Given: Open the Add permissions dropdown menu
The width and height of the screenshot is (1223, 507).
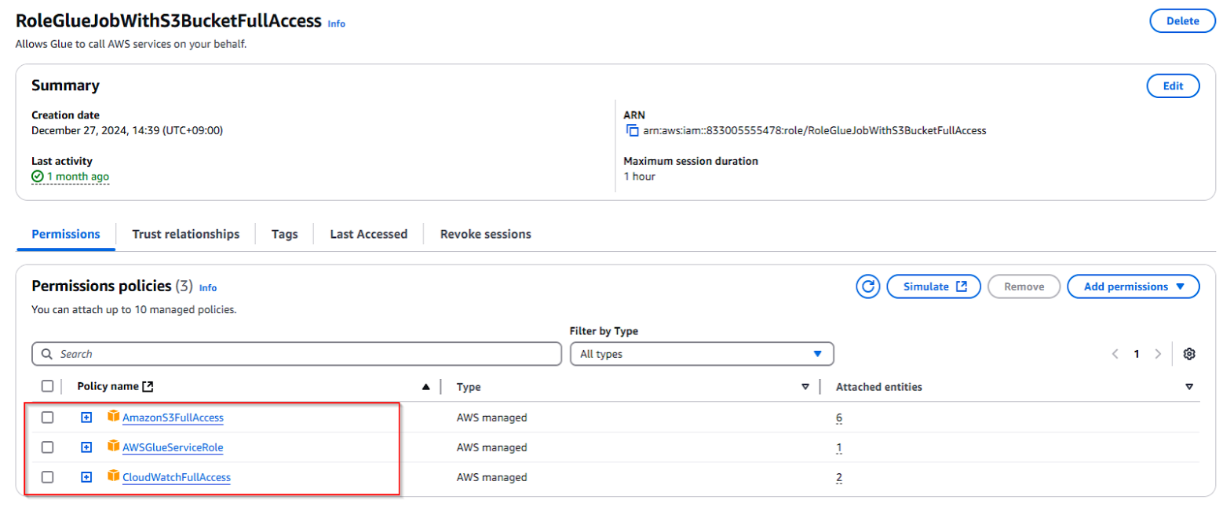Looking at the screenshot, I should point(1133,286).
